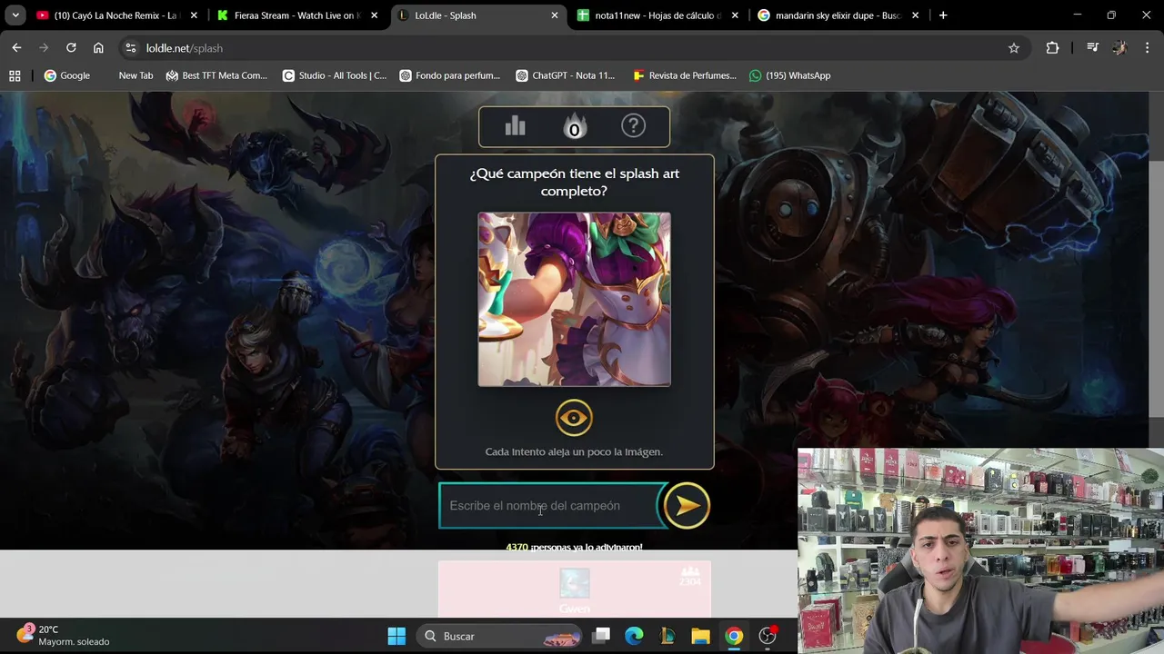The image size is (1164, 654).
Task: Focus the champion name input field
Action: [x=553, y=506]
